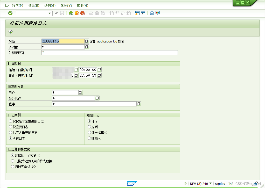The width and height of the screenshot is (265, 188).
Task: Select the 所有日志 radio button
Action: 10,138
